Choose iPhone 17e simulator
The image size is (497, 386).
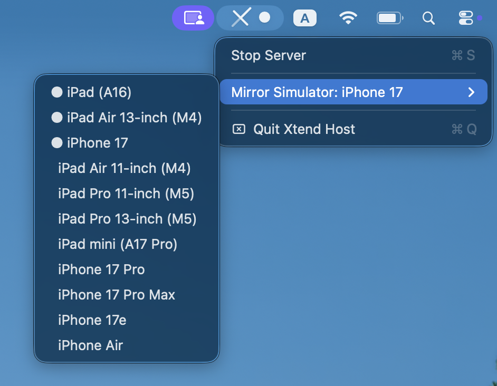127,321
